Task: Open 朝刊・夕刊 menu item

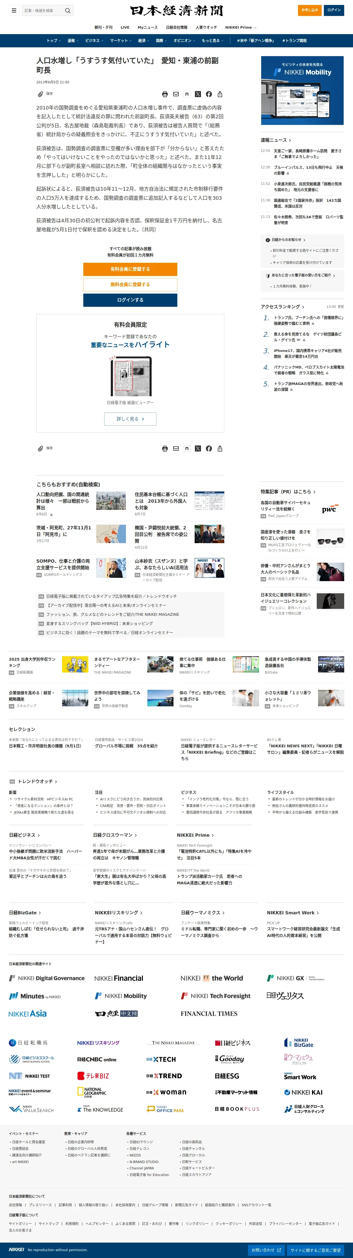Action: 103,27
